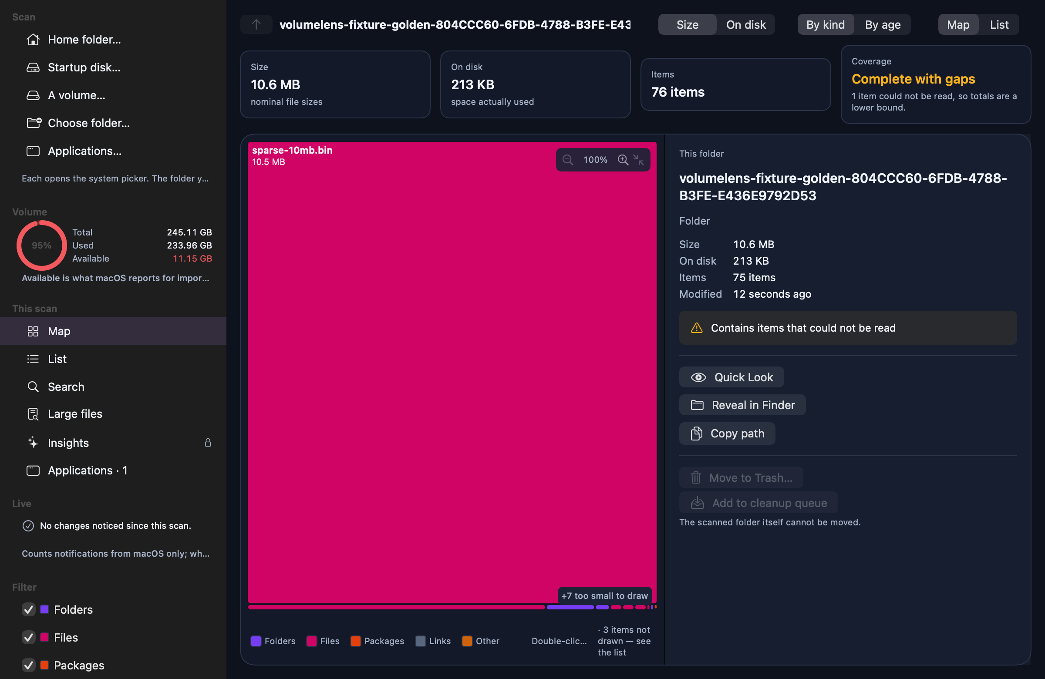Open Applications scan picker
The width and height of the screenshot is (1045, 679).
113,151
